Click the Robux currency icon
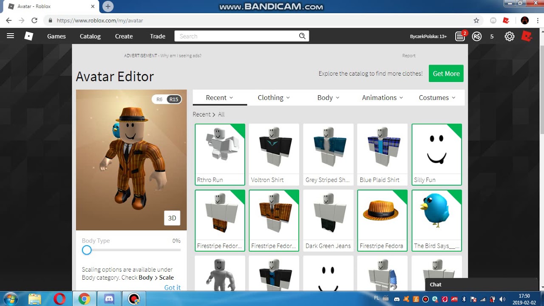The width and height of the screenshot is (544, 306). click(x=477, y=36)
